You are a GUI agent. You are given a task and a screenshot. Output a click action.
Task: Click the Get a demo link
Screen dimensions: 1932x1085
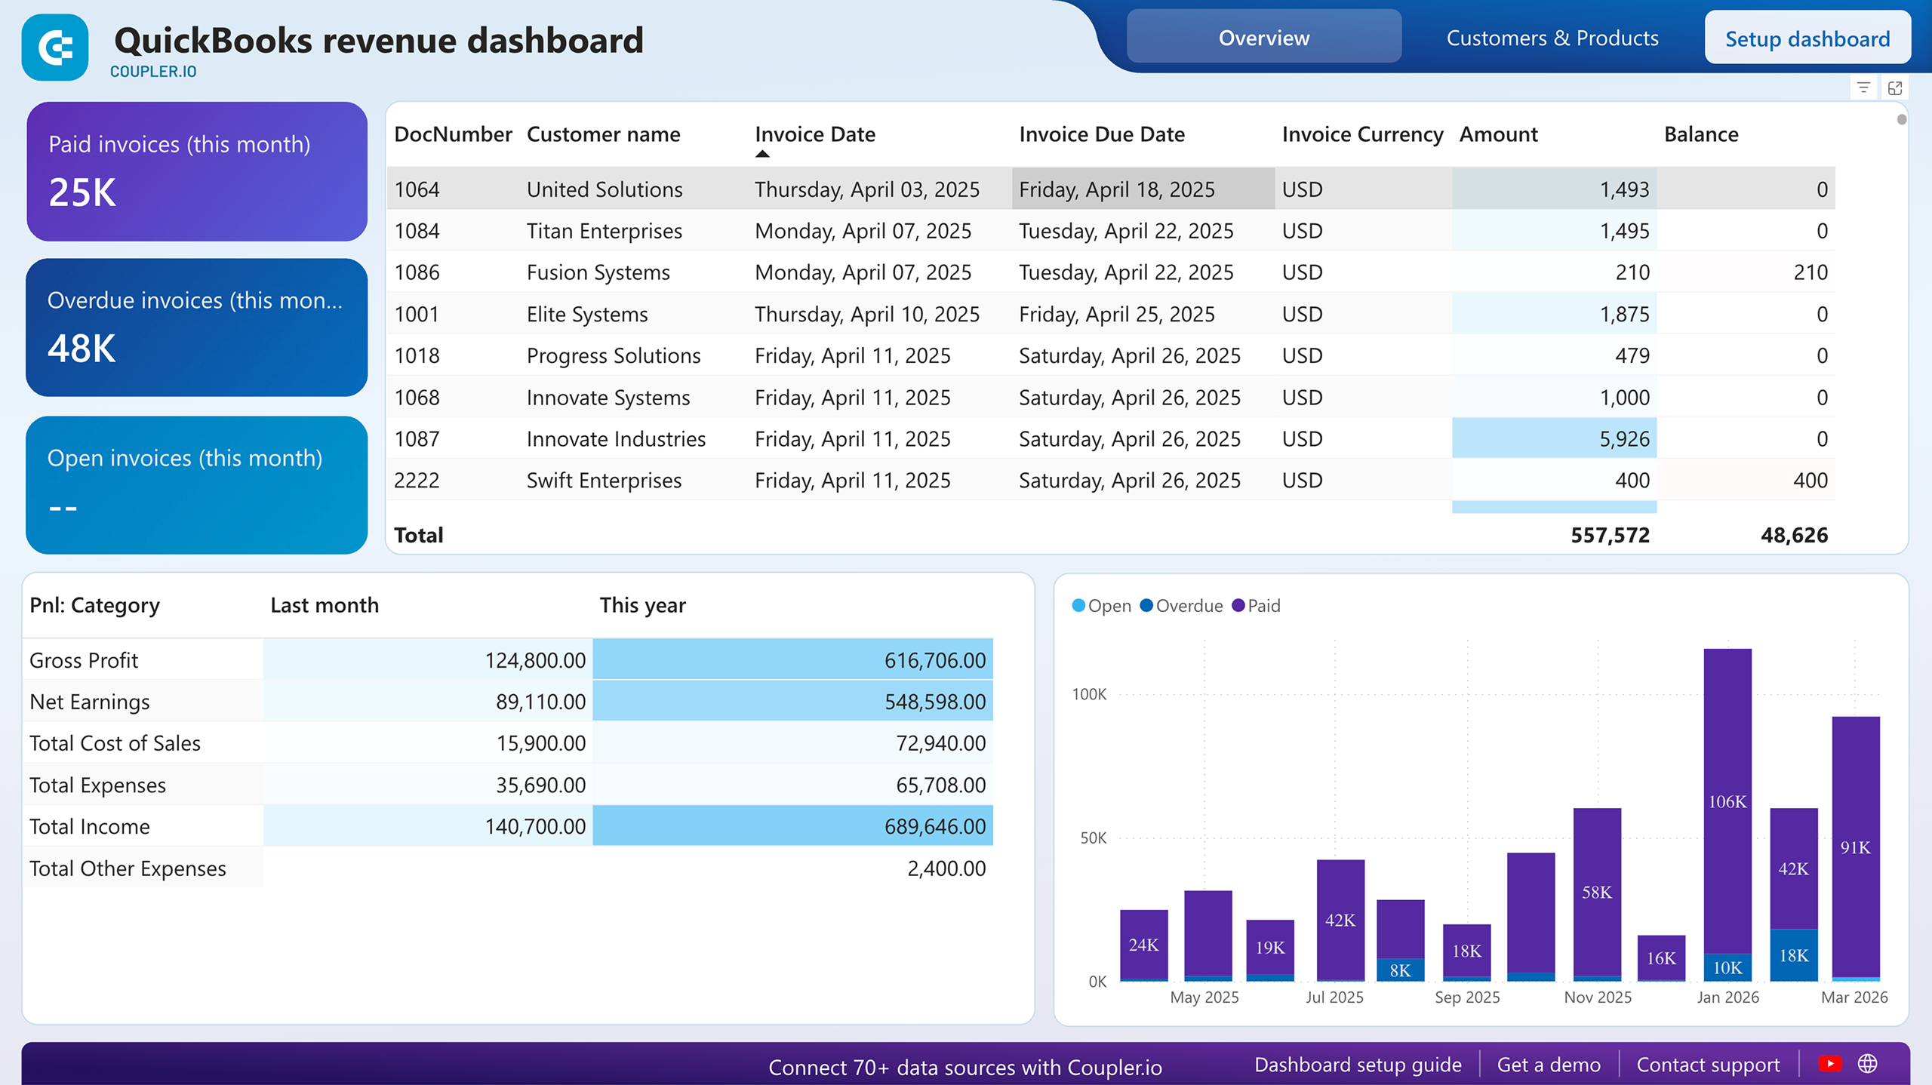[x=1549, y=1065]
